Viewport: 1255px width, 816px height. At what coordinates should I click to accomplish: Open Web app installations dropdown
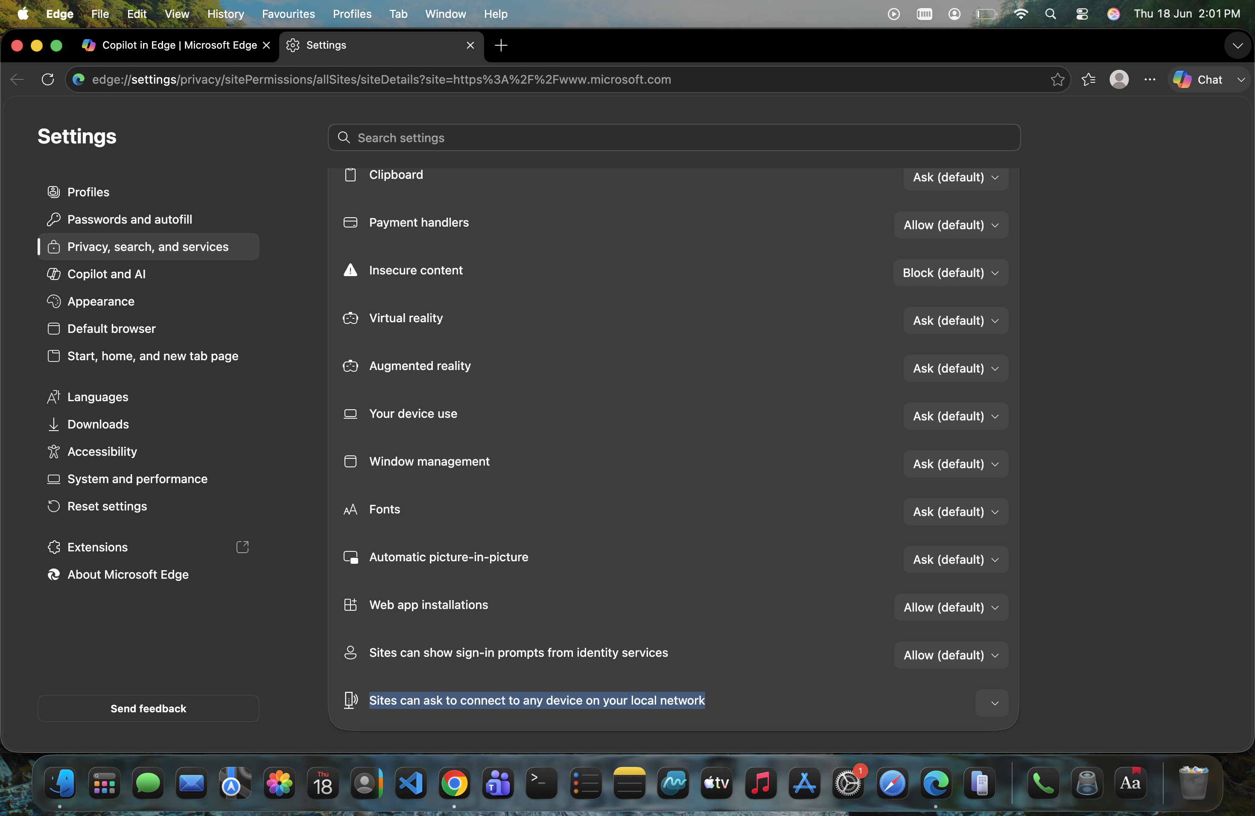(x=951, y=608)
